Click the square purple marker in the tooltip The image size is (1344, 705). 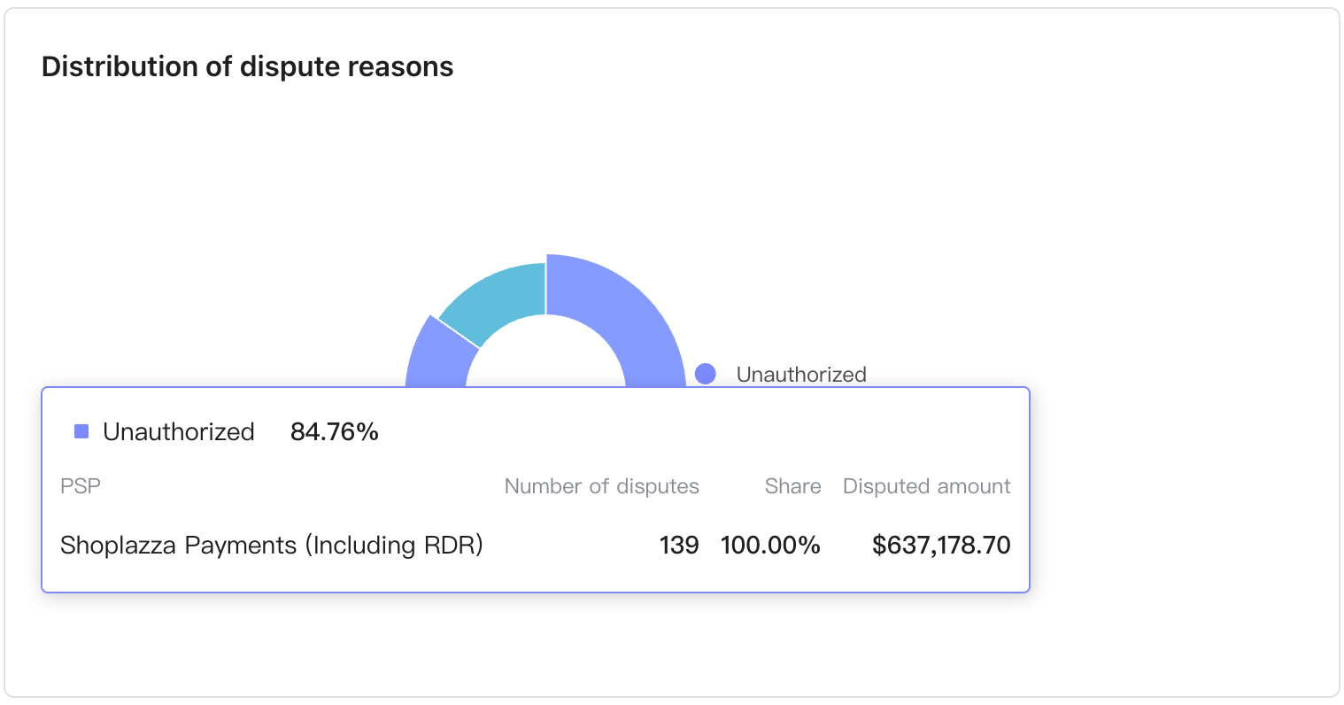coord(81,431)
